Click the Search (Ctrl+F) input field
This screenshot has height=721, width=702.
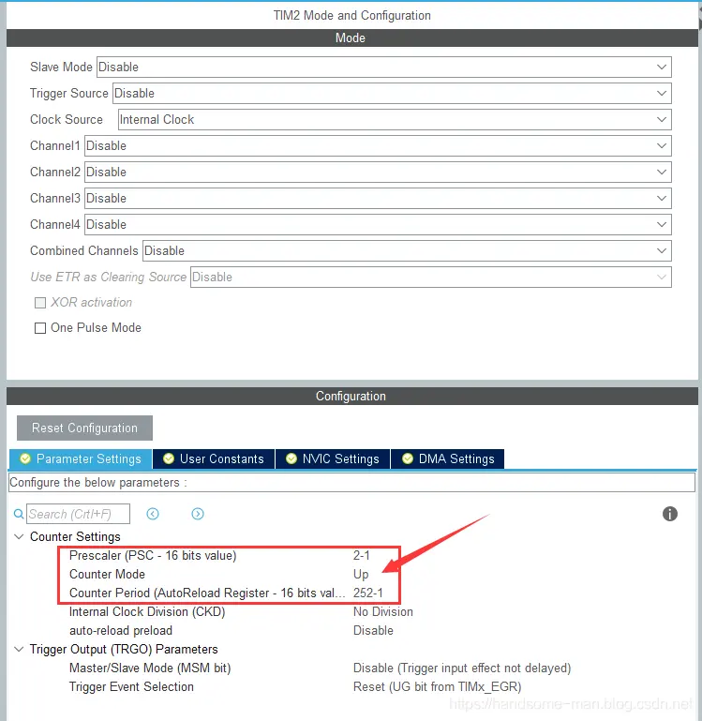click(78, 514)
